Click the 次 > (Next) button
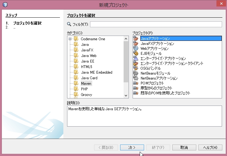This screenshot has height=156, width=227. [132, 147]
